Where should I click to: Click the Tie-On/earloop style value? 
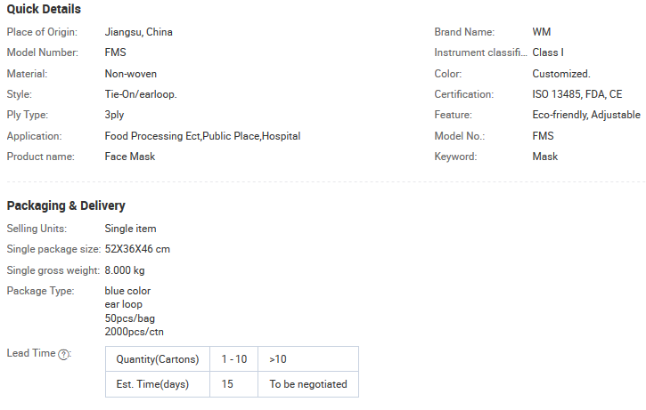click(141, 94)
